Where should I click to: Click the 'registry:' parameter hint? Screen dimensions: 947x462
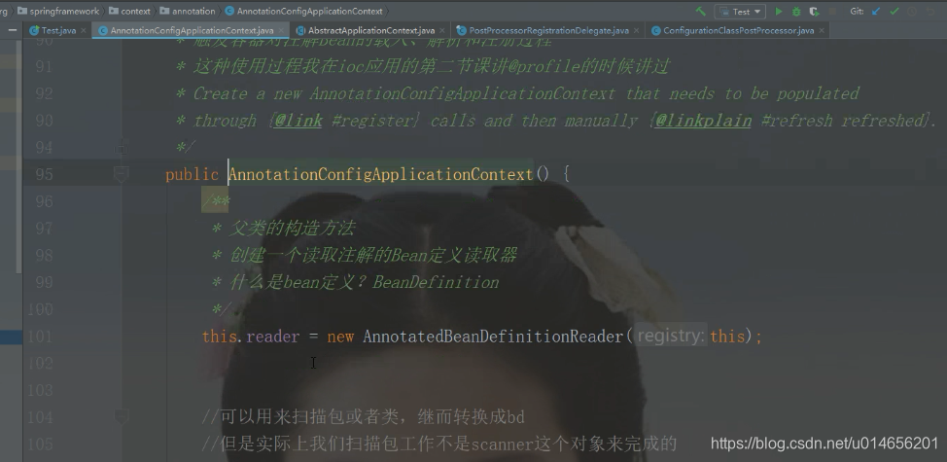pos(671,336)
